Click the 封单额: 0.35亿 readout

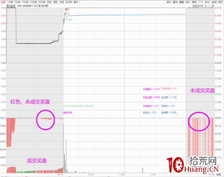click(x=169, y=113)
